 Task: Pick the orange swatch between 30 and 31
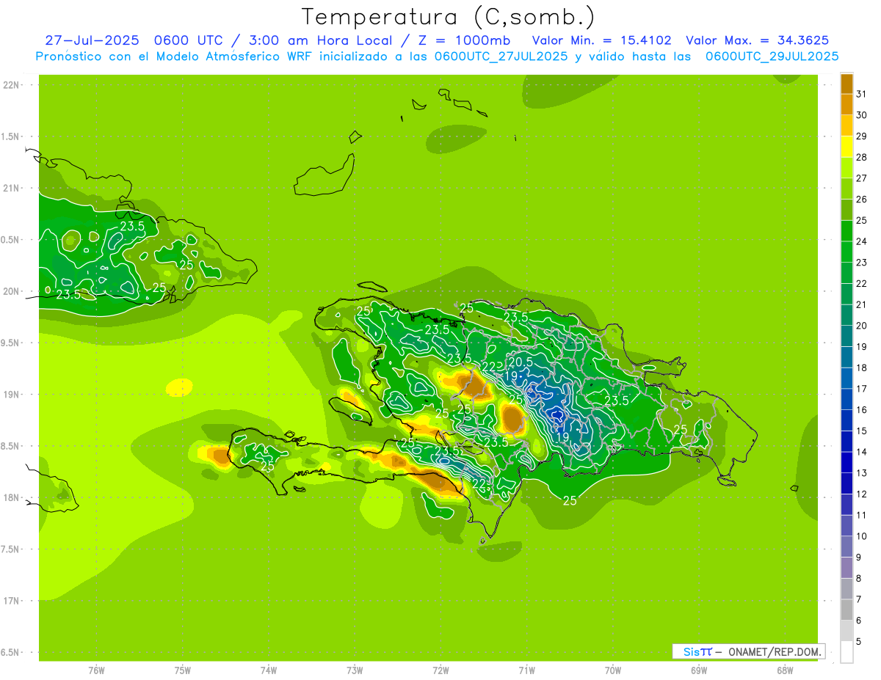846,104
